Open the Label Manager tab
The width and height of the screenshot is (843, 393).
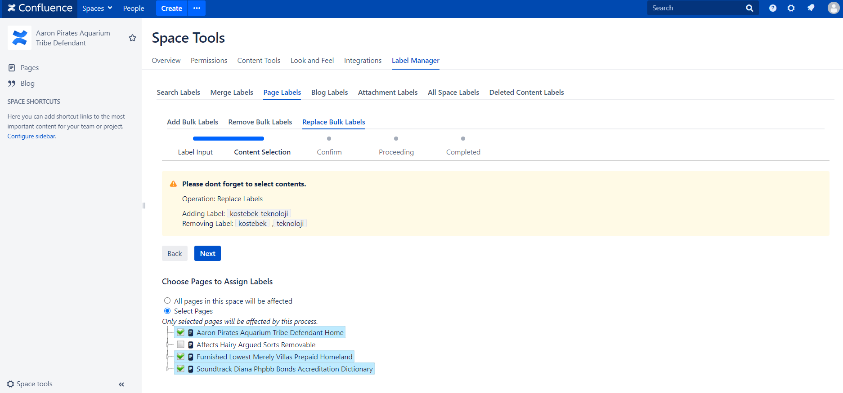416,61
